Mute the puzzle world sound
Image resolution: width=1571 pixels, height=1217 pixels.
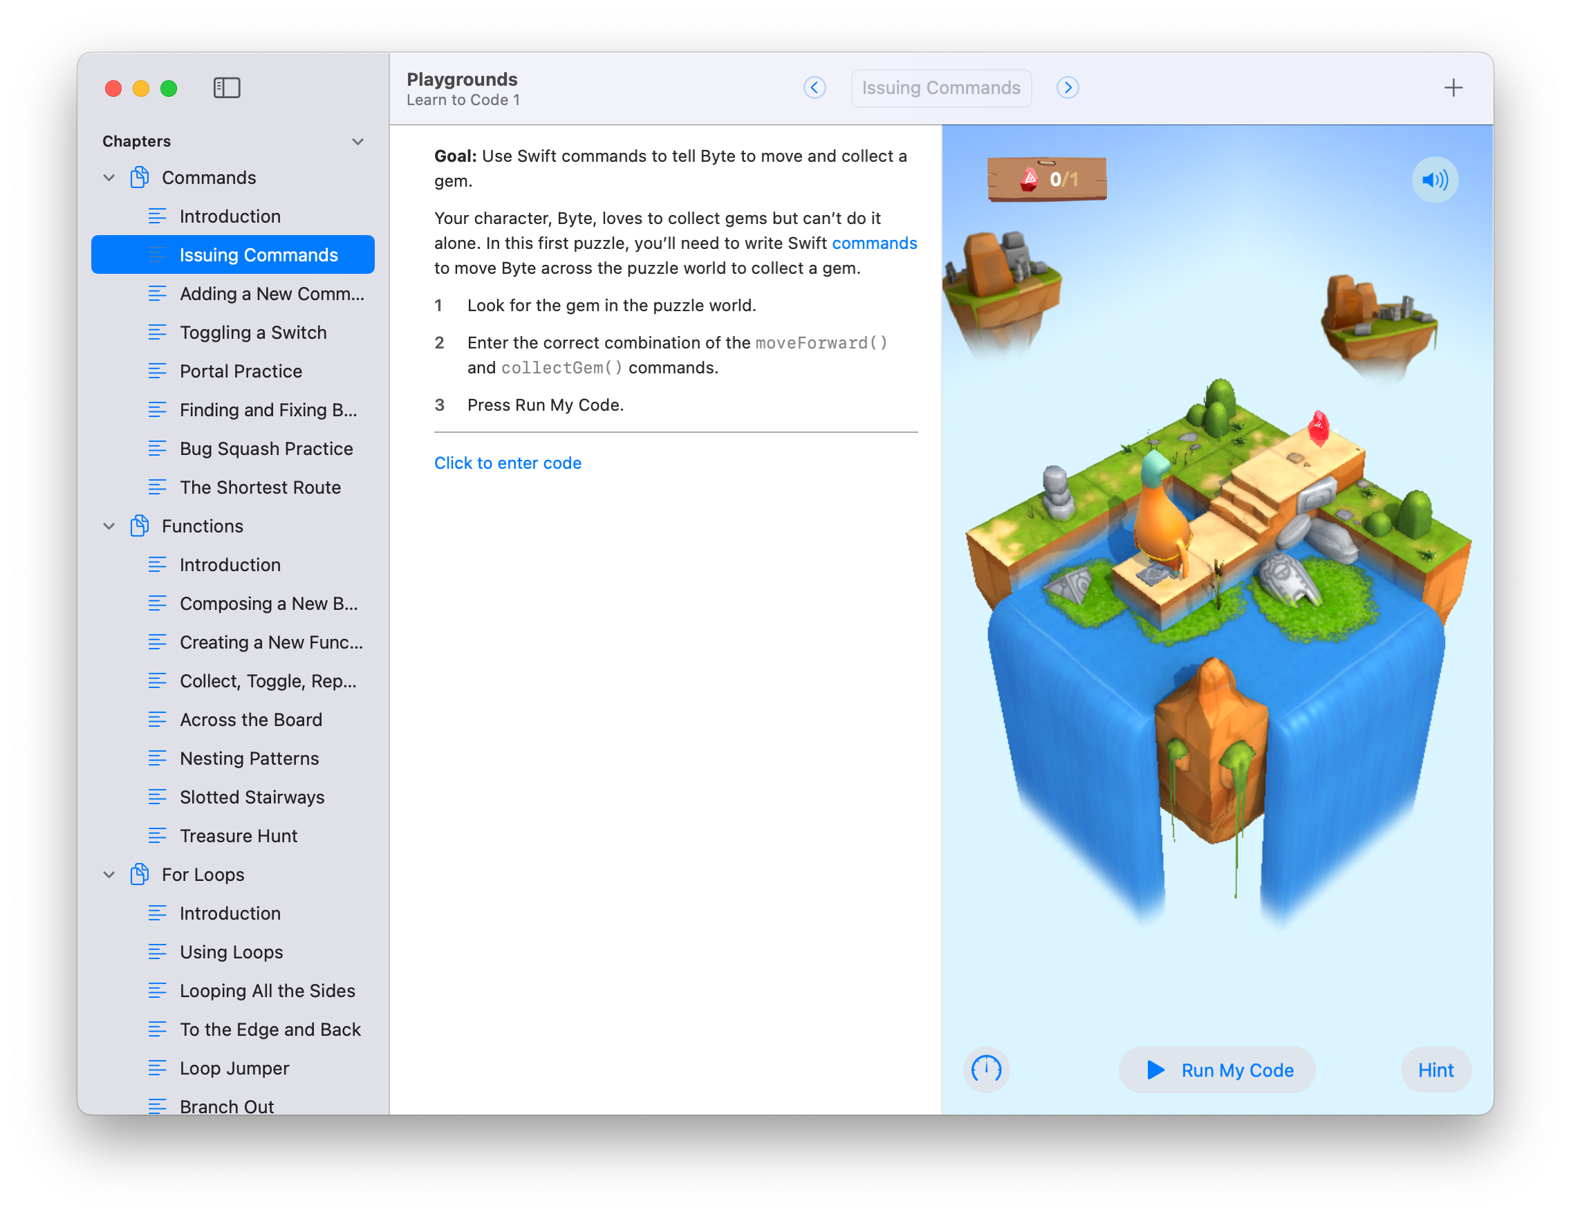point(1434,180)
